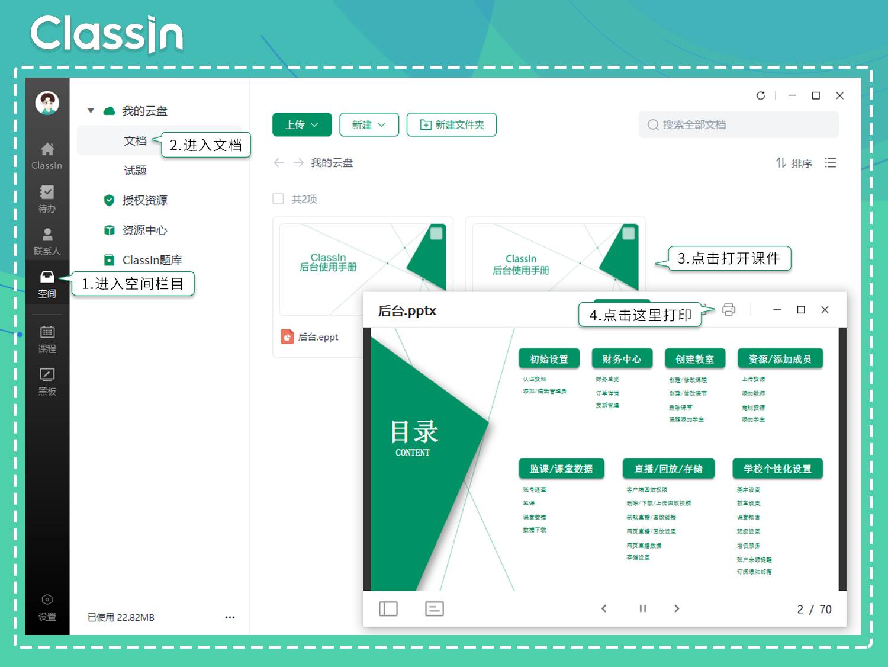Open the 黑板 blackboard section
The height and width of the screenshot is (667, 888).
coord(47,382)
